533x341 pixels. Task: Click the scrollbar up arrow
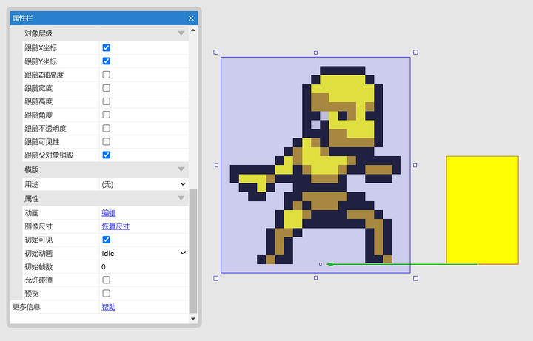pyautogui.click(x=193, y=30)
